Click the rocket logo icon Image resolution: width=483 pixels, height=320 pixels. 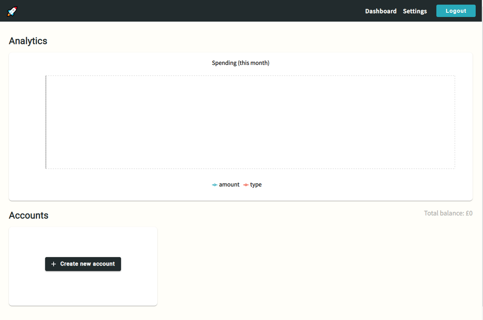(x=12, y=12)
